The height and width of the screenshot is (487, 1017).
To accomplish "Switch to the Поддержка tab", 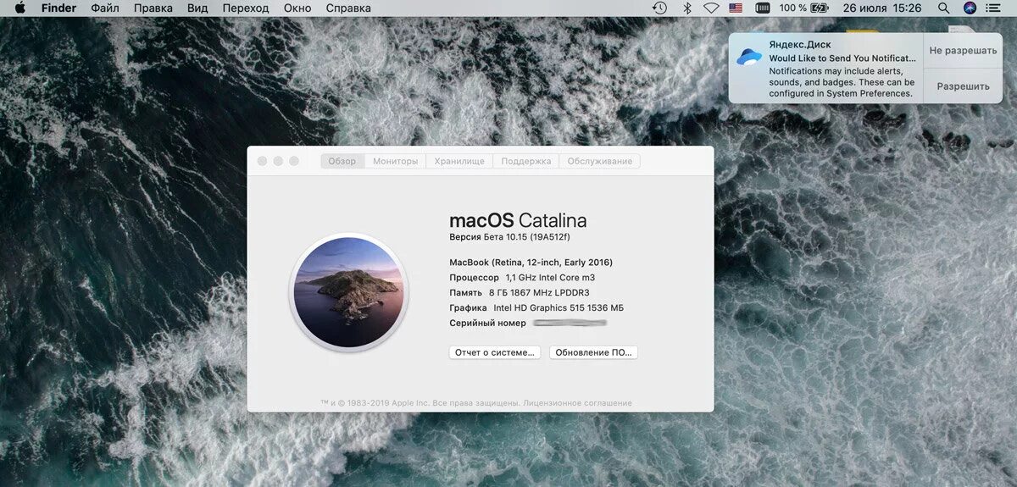I will click(525, 161).
